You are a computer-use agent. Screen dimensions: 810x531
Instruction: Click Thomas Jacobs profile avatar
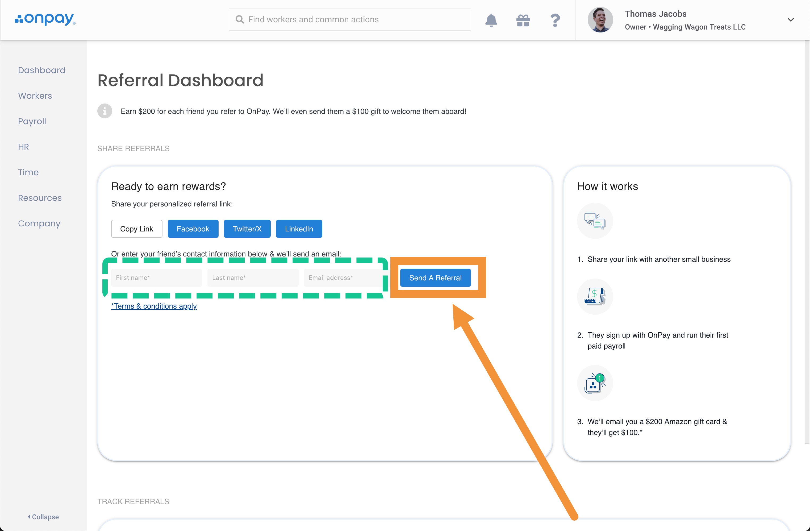point(600,20)
